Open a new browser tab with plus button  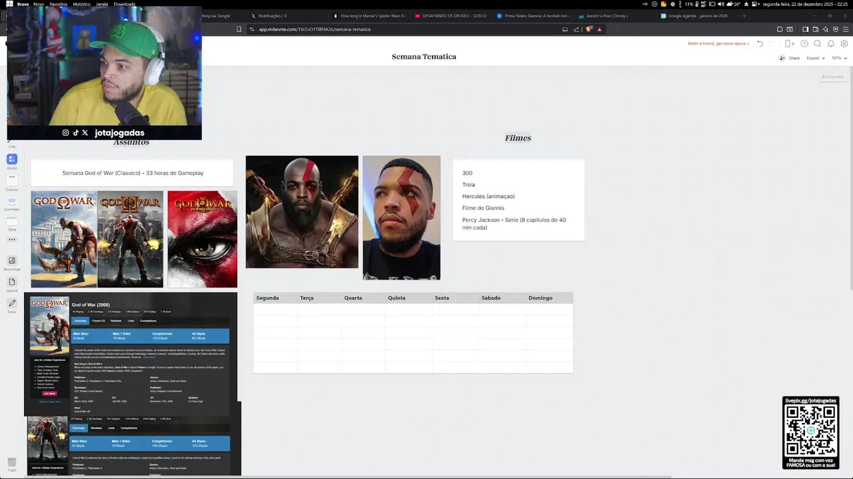coord(745,15)
